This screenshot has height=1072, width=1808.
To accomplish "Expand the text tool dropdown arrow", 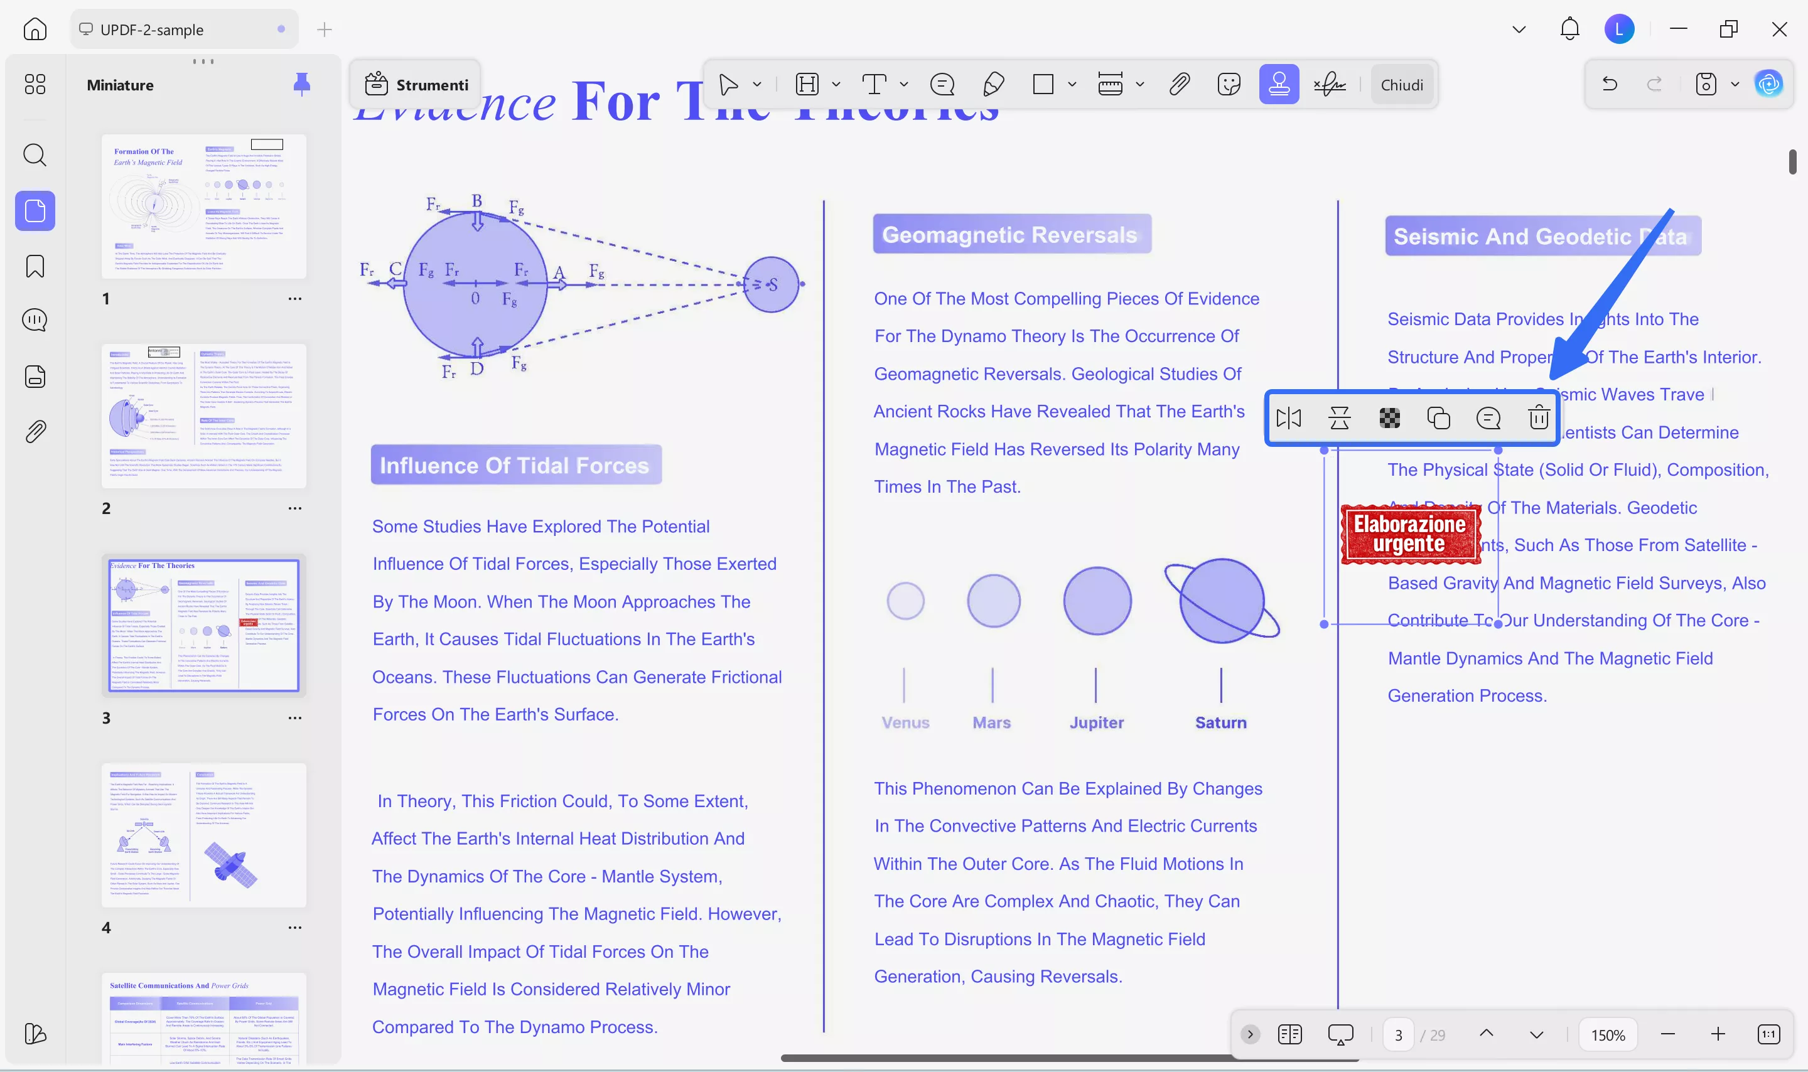I will click(903, 85).
